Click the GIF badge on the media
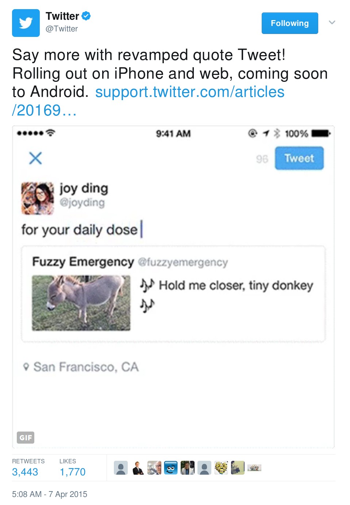350x505 pixels. pos(26,437)
